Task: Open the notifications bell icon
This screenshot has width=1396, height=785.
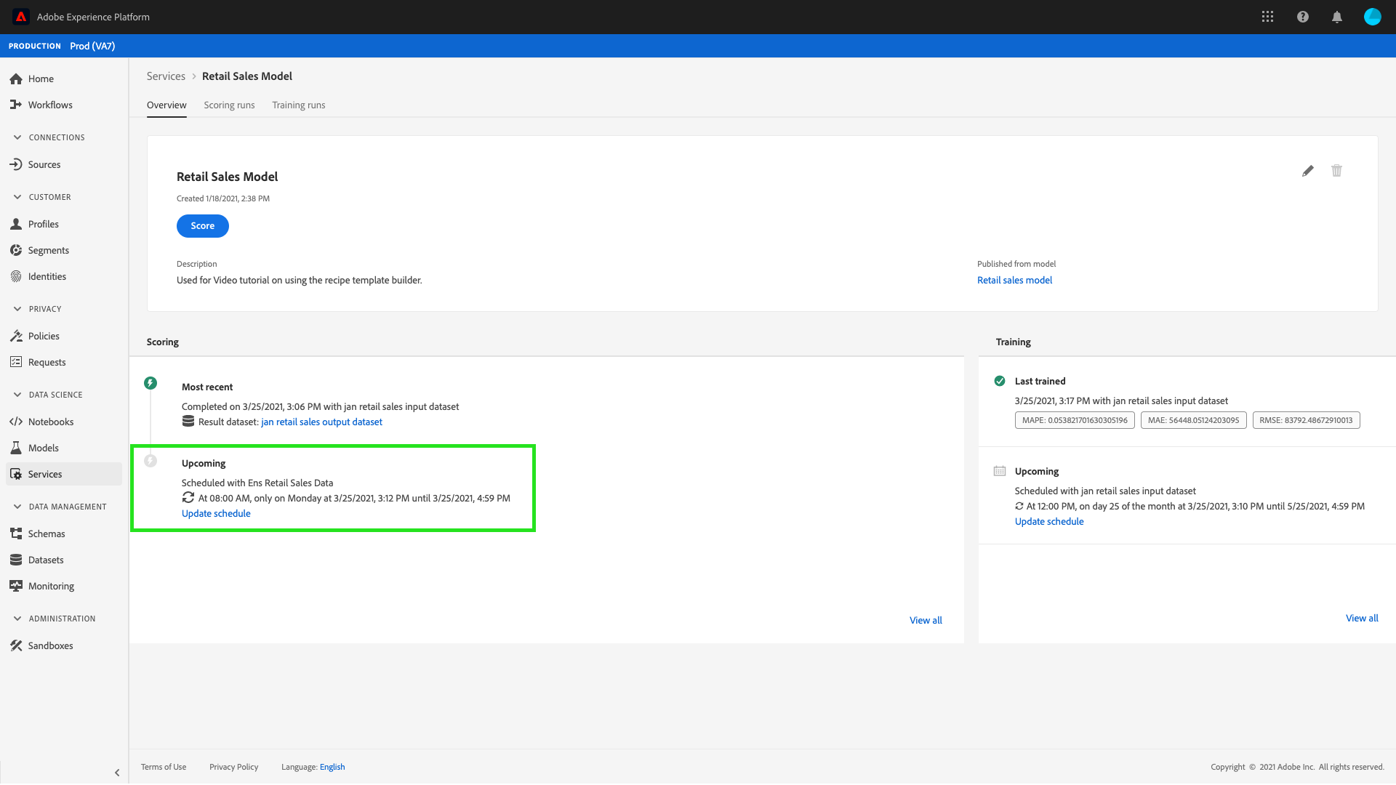Action: (x=1336, y=17)
